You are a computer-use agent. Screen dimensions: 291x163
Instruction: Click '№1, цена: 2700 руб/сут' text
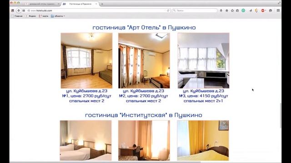(87, 96)
